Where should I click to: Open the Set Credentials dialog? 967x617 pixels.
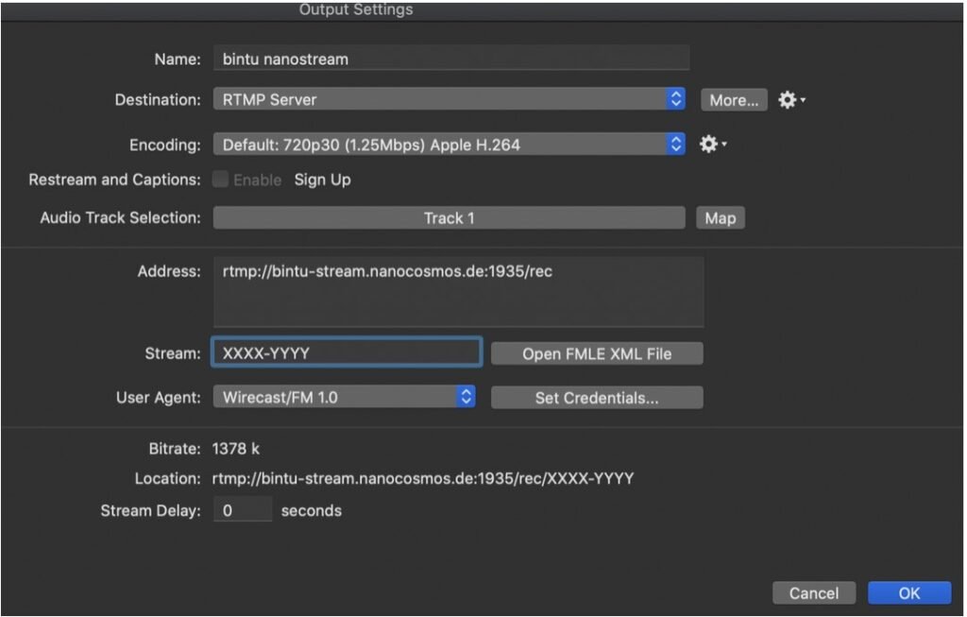[597, 397]
